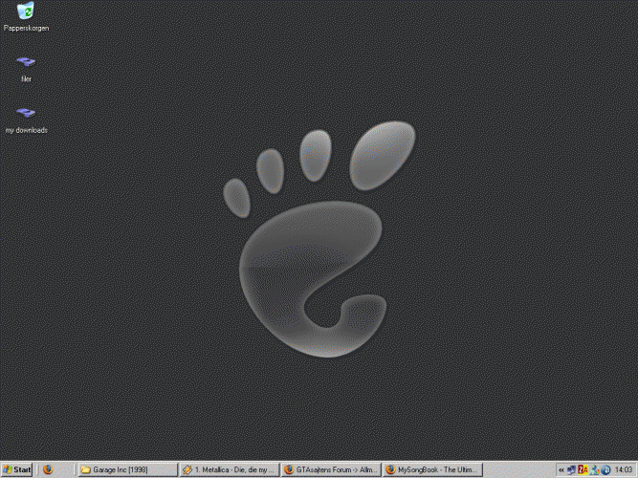The width and height of the screenshot is (638, 478).
Task: Click the messenger people icon in system tray
Action: (x=594, y=470)
